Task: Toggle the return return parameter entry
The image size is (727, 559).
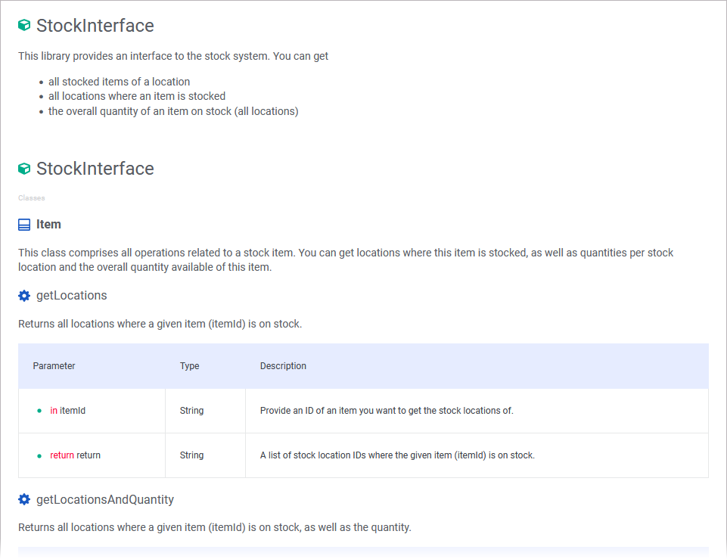Action: [75, 455]
